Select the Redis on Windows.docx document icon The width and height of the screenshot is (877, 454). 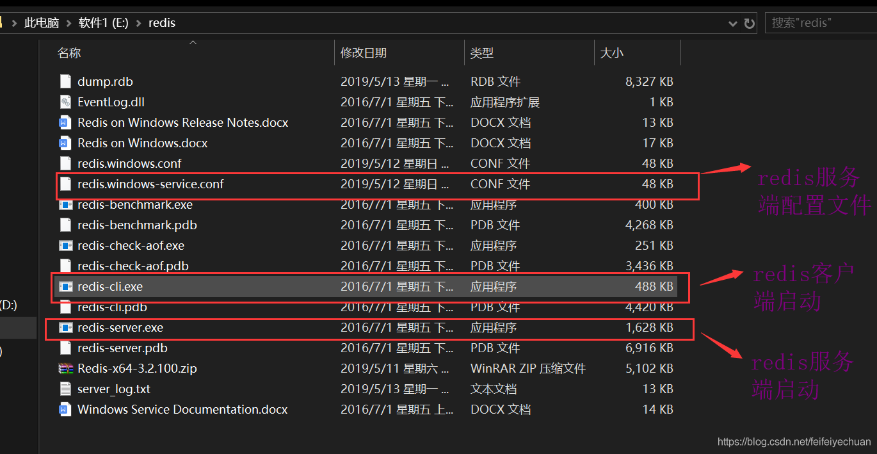point(65,143)
